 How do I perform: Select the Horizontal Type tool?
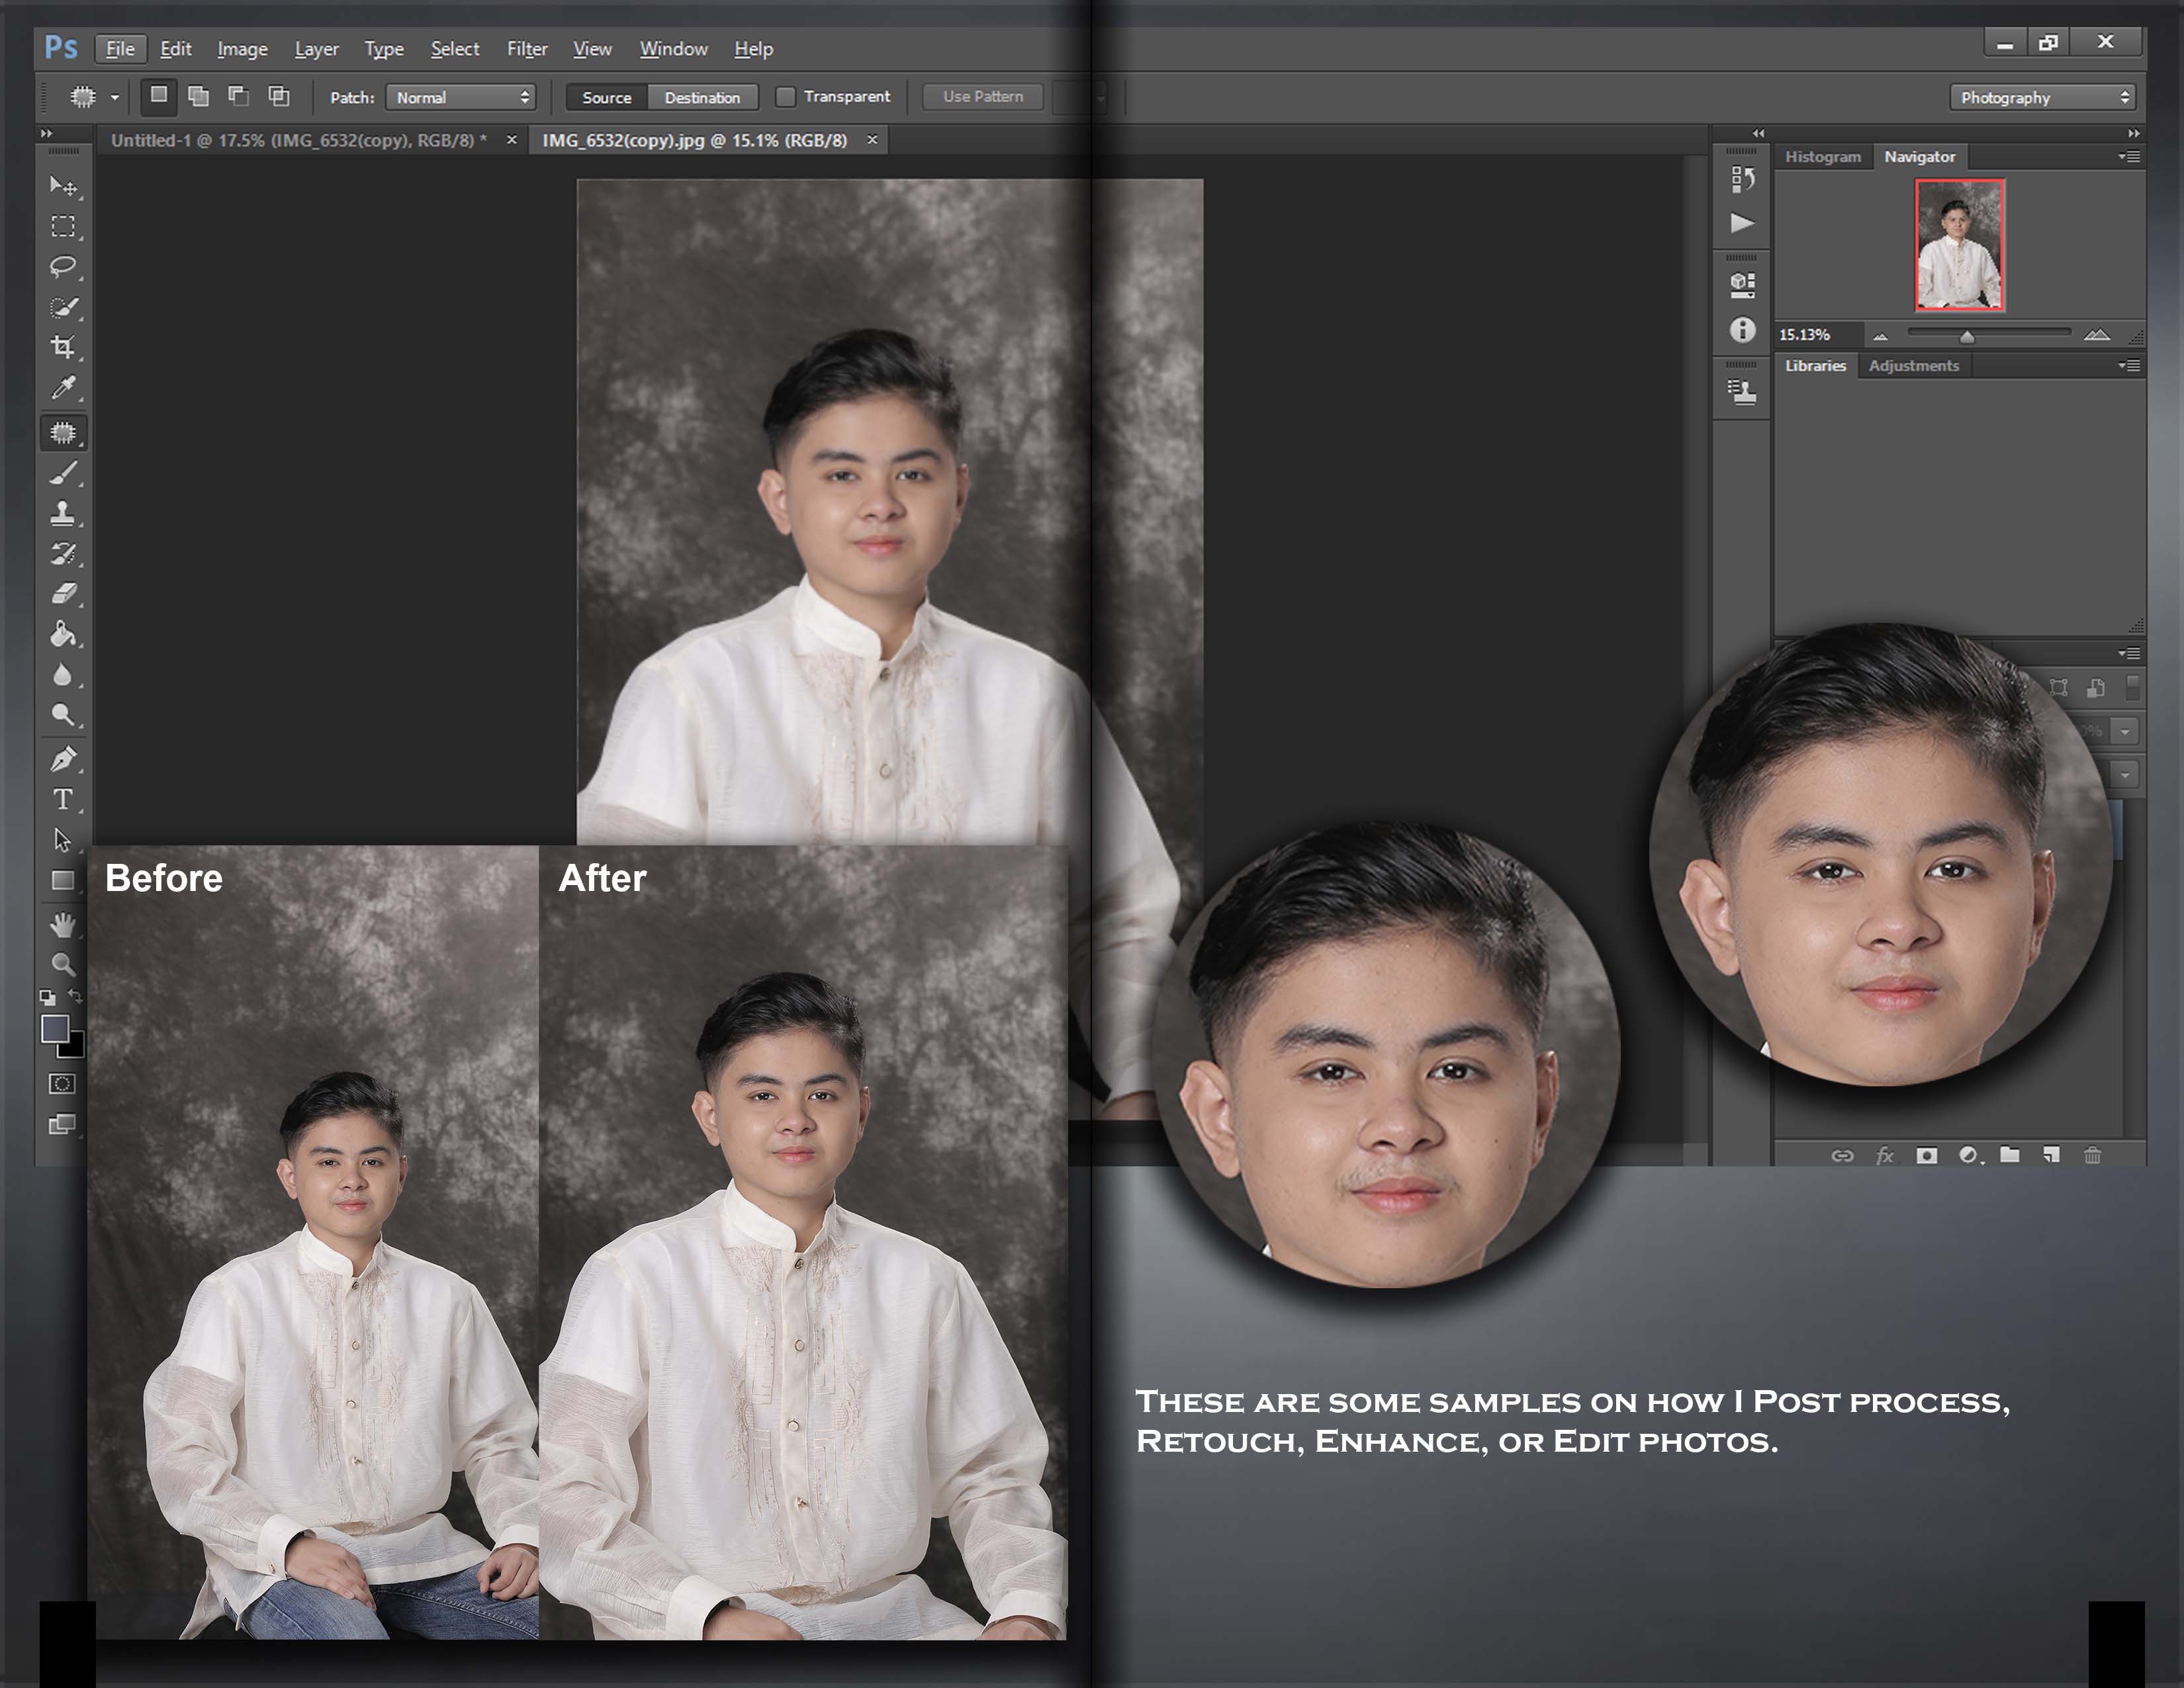point(63,799)
